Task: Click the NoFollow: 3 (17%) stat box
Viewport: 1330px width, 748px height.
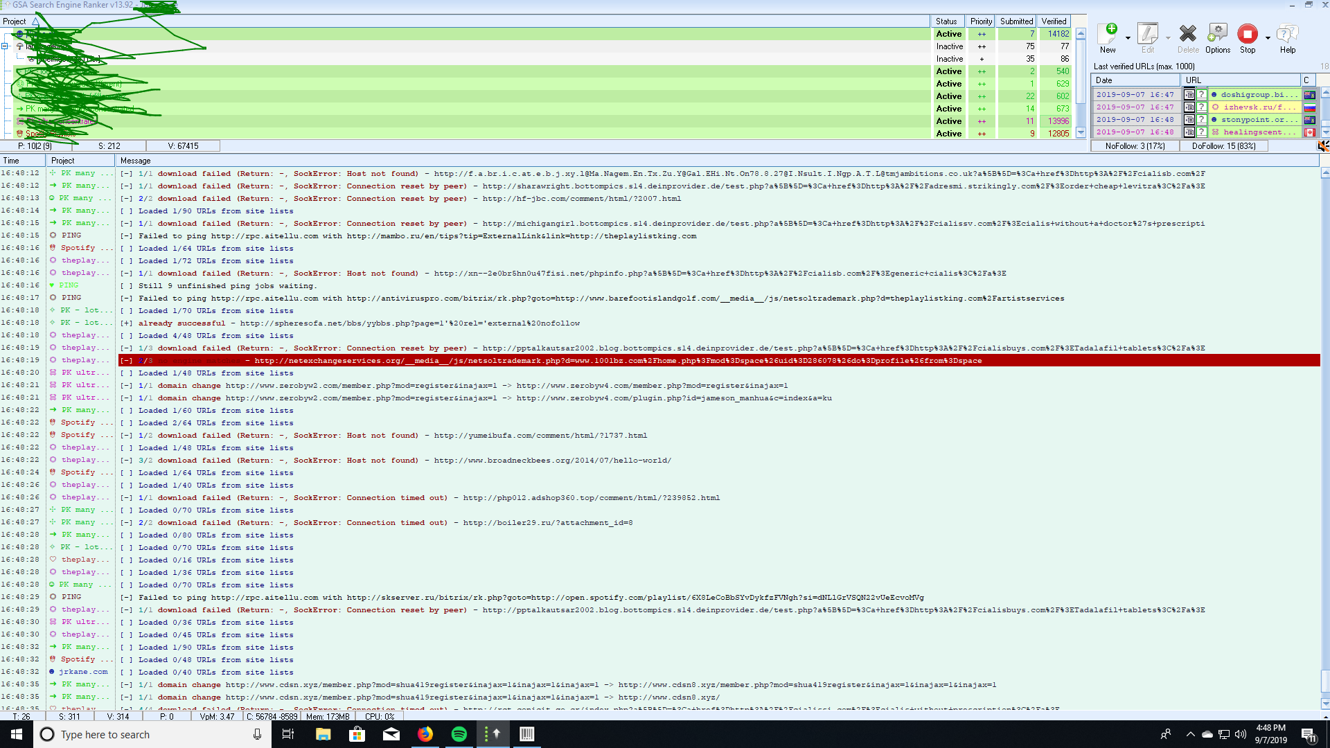Action: (x=1135, y=146)
